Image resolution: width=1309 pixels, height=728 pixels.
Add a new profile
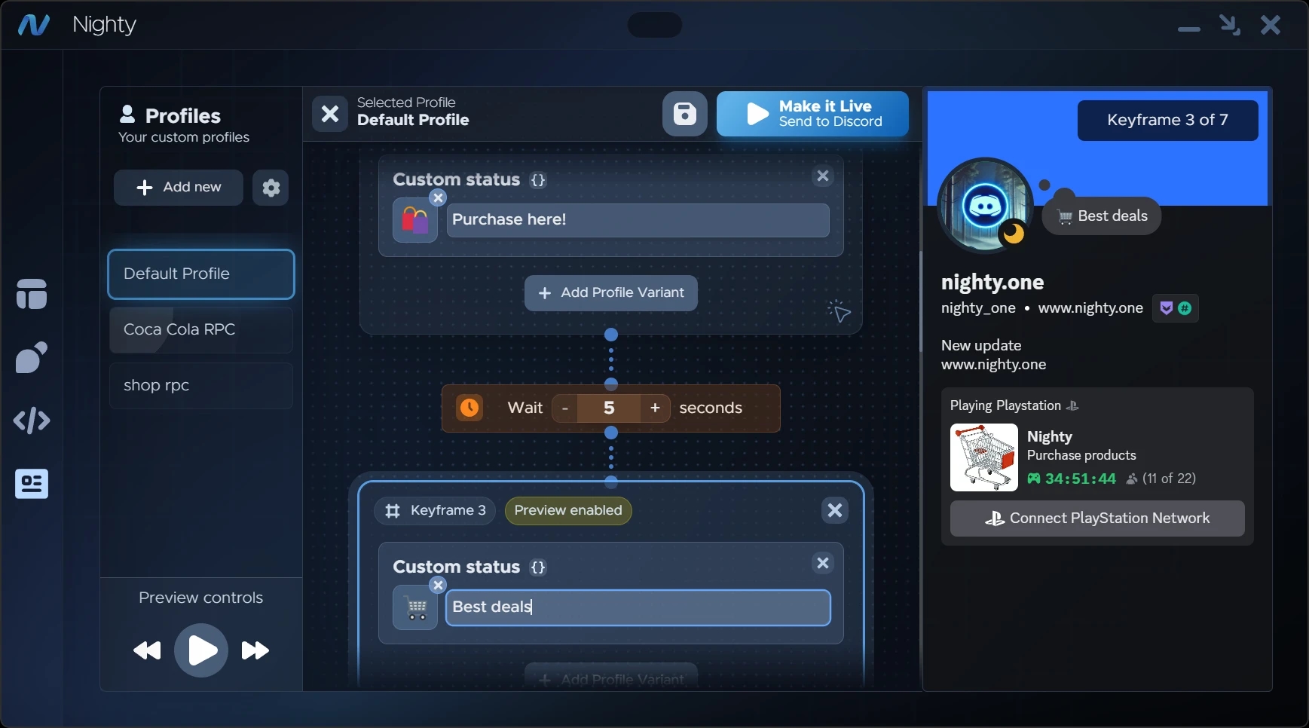(x=179, y=188)
